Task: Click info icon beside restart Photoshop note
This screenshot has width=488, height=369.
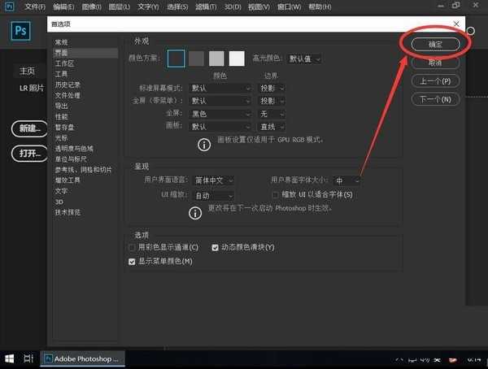Action: point(194,212)
